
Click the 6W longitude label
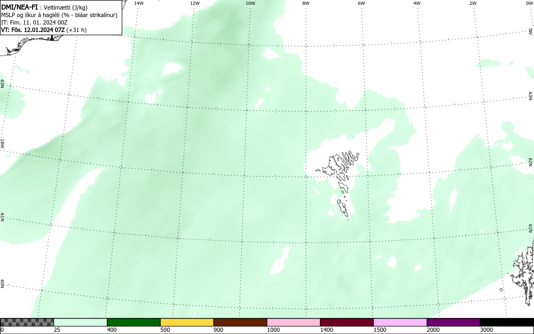tap(362, 3)
